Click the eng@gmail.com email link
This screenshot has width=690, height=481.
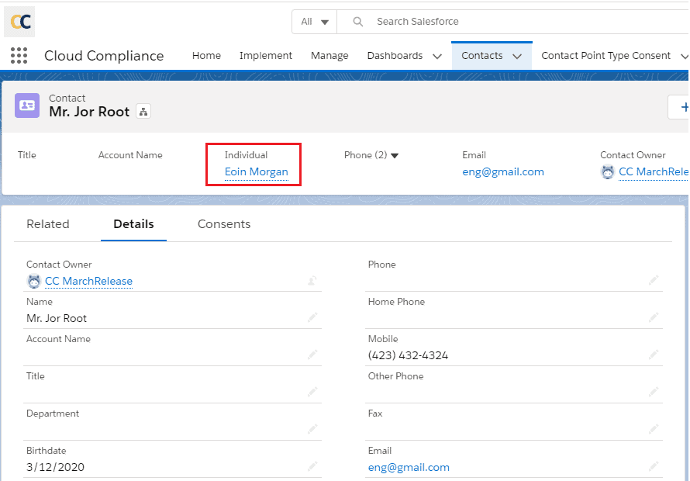[x=502, y=171]
